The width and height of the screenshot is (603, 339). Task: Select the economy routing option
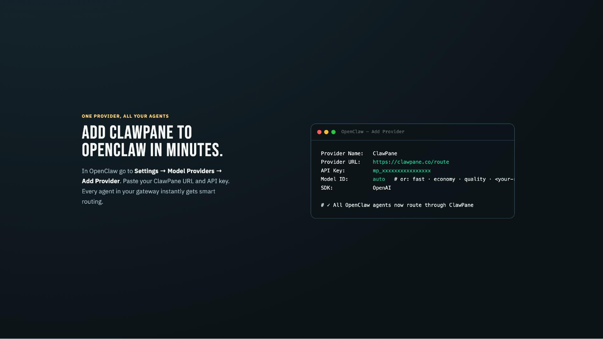444,179
